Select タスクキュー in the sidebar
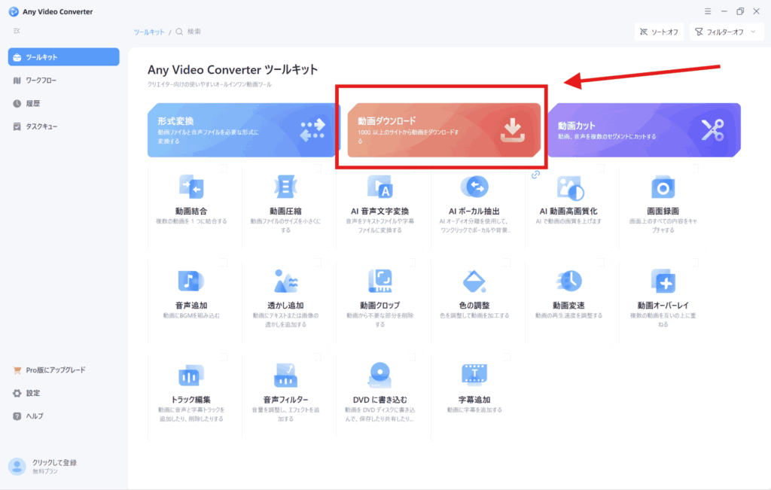Viewport: 771px width, 490px height. pos(63,126)
